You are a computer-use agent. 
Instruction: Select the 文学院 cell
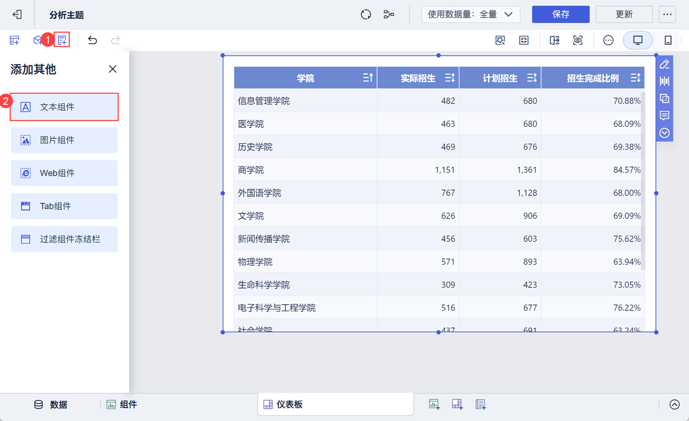[x=305, y=216]
